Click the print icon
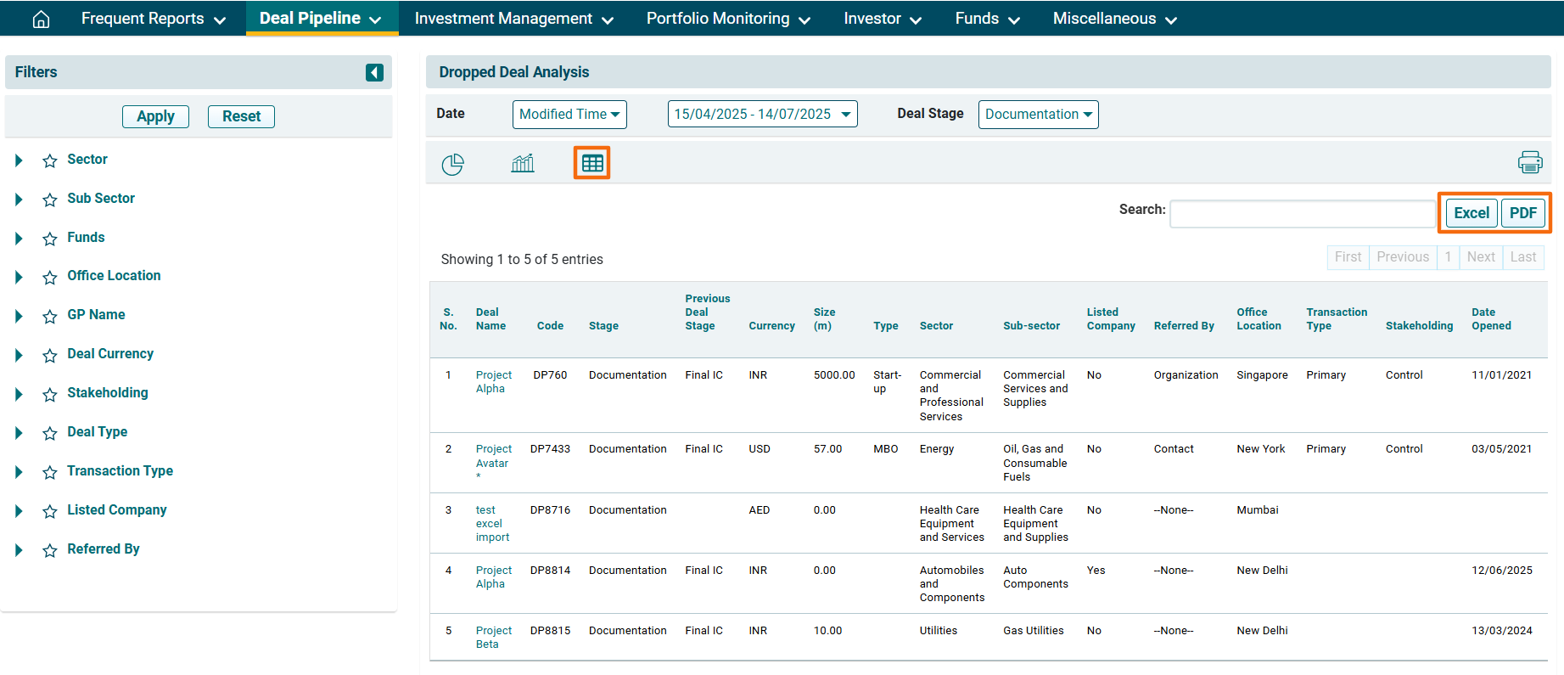Image resolution: width=1564 pixels, height=675 pixels. pyautogui.click(x=1529, y=162)
